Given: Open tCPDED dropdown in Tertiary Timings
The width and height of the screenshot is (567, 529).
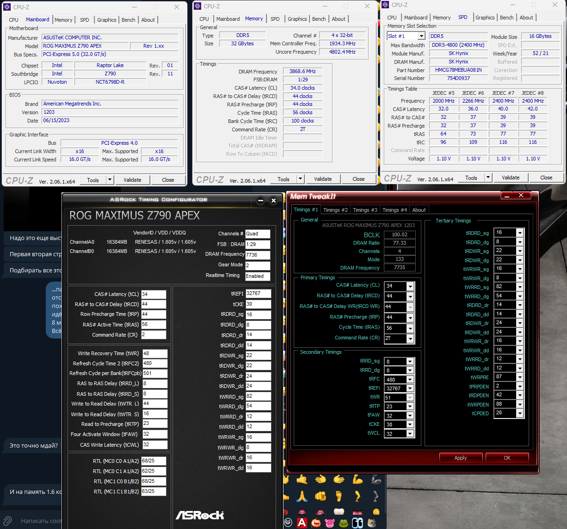Looking at the screenshot, I should click(520, 413).
